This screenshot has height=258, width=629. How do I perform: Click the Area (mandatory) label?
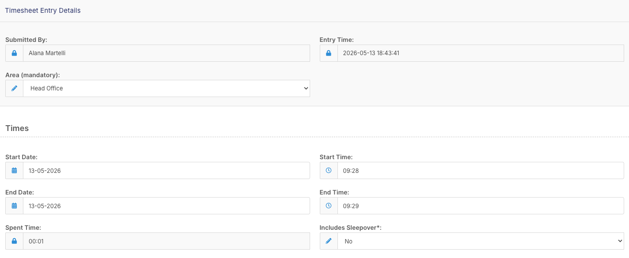tap(33, 75)
